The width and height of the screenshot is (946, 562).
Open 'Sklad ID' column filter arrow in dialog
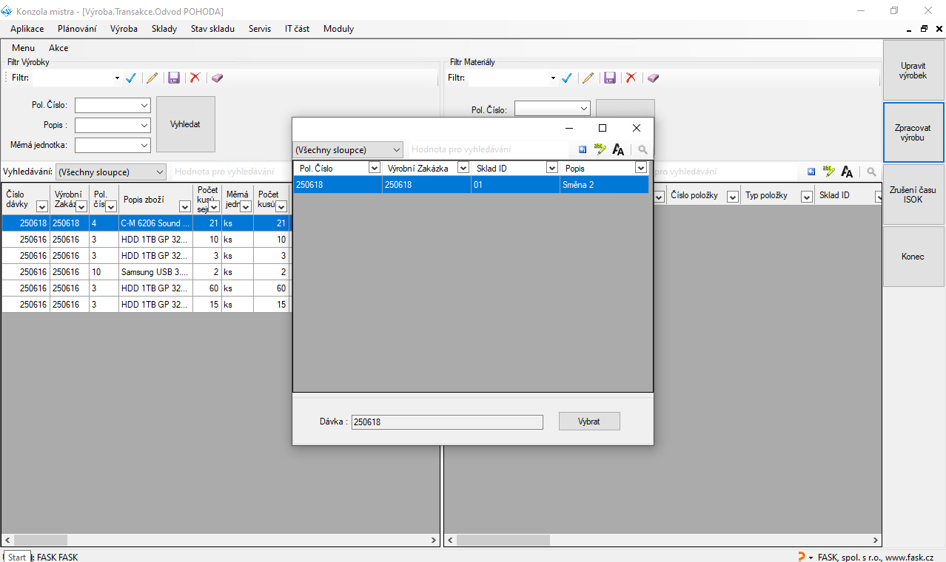[x=551, y=169]
